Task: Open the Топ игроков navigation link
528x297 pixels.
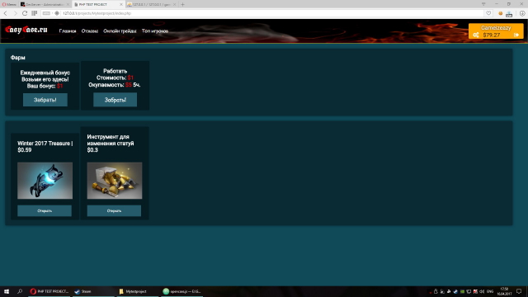Action: (155, 31)
